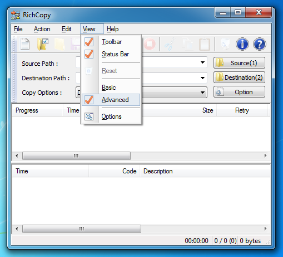Click the Description column header

coord(205,171)
